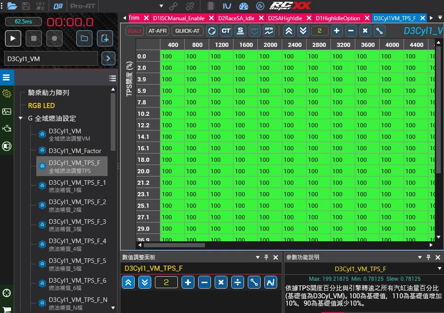This screenshot has width=444, height=313.
Task: Stop logging with the stop button
Action: pyautogui.click(x=34, y=38)
